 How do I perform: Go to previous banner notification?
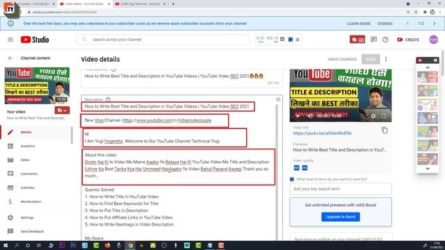[x=407, y=24]
